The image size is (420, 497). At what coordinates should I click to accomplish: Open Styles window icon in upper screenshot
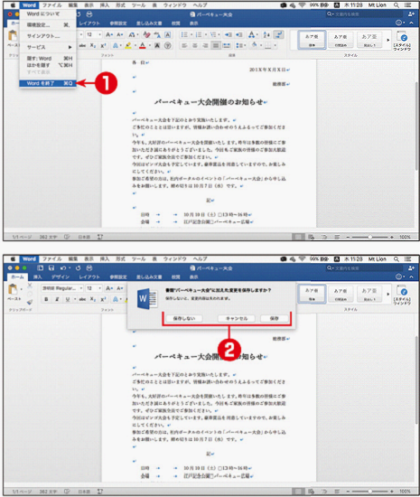(x=402, y=41)
